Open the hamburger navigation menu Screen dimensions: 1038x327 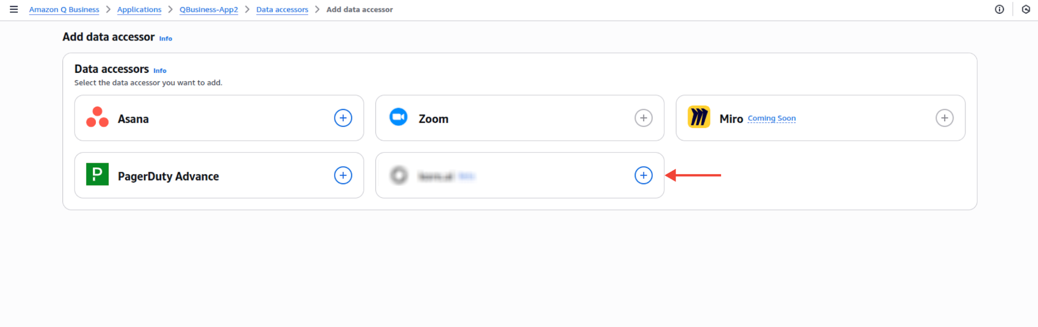coord(14,9)
